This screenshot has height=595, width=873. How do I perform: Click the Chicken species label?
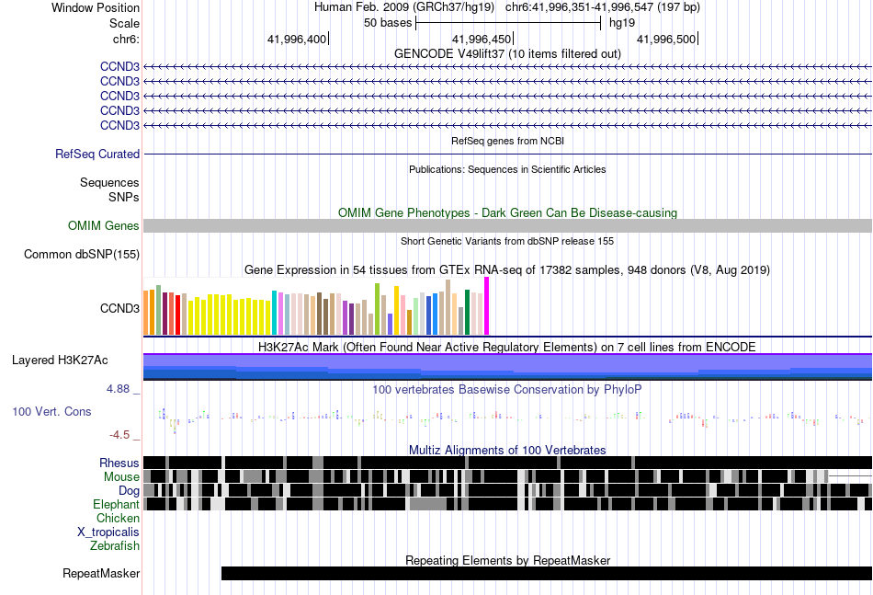(118, 518)
